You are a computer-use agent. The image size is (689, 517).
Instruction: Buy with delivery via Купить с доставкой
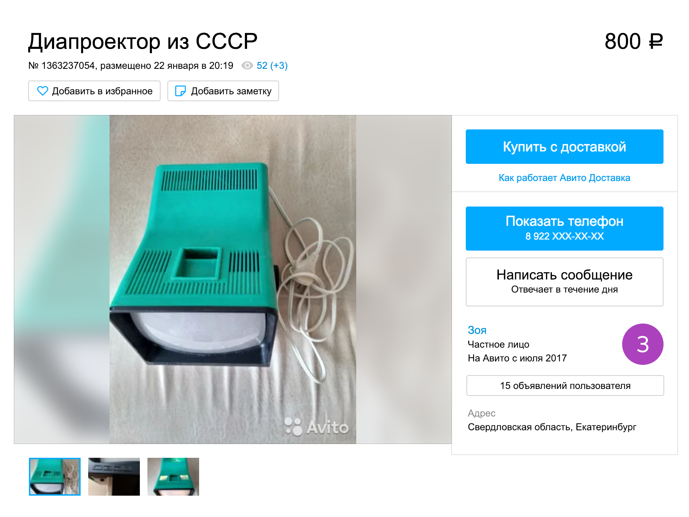pos(564,147)
